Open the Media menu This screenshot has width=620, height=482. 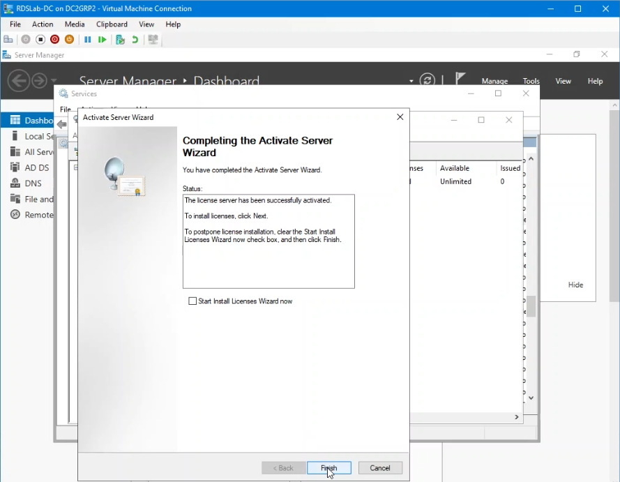[x=75, y=24]
